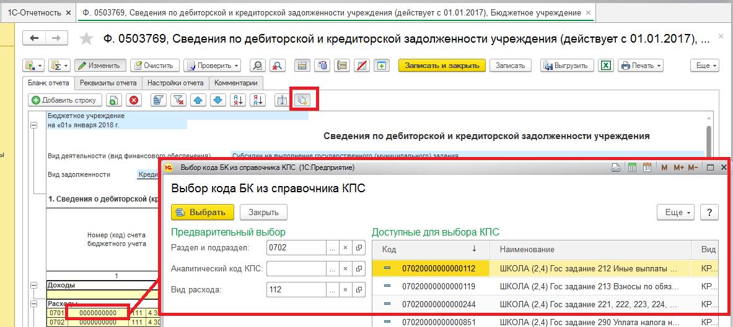Click the cancel search icon with red cross

[278, 66]
